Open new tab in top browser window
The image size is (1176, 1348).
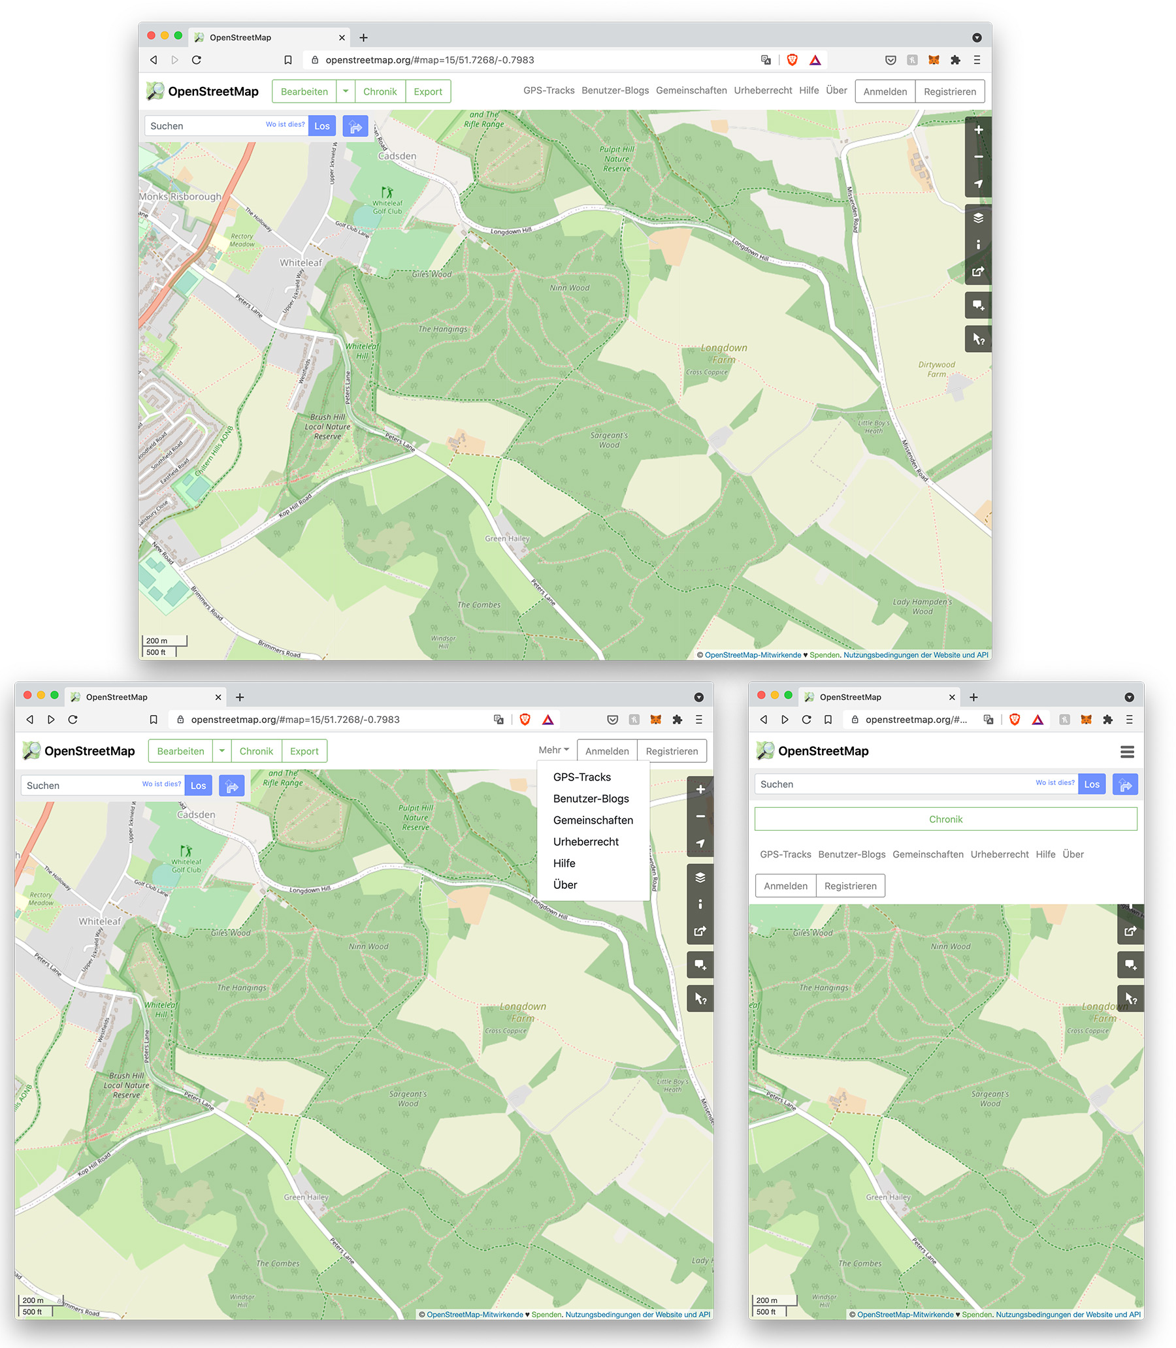(x=363, y=37)
